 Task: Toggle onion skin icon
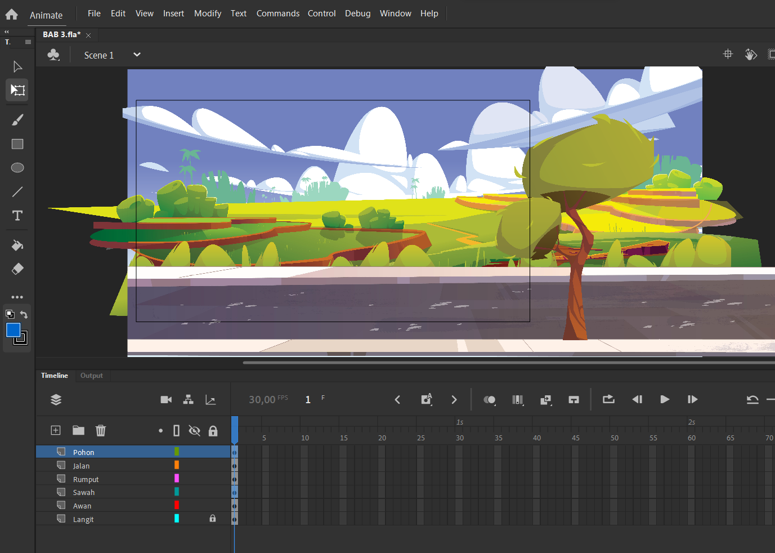(490, 400)
